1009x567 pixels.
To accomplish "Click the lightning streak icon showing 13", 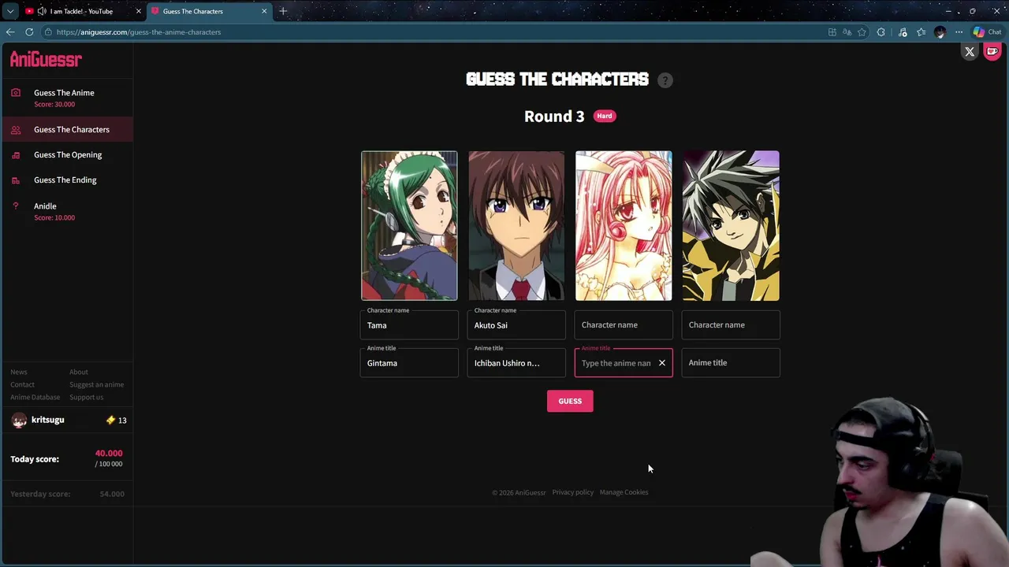I will pos(110,421).
